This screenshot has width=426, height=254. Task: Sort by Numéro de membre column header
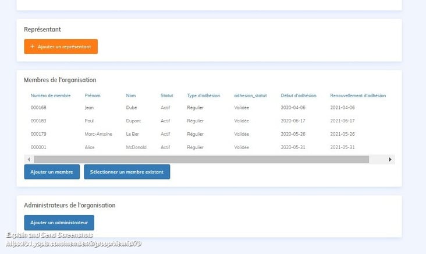(51, 96)
